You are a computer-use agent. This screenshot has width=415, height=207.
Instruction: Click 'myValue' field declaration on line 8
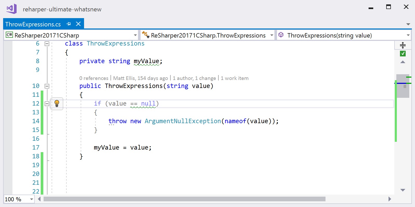[146, 61]
